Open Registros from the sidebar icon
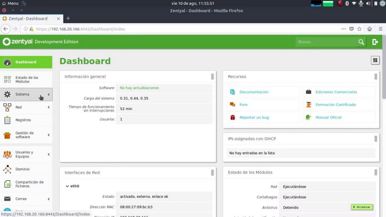The width and height of the screenshot is (386, 217). pyautogui.click(x=7, y=120)
